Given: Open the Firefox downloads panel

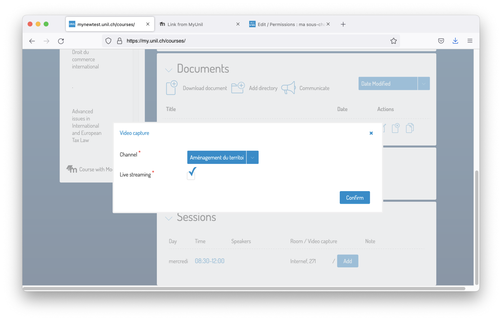Looking at the screenshot, I should coord(455,41).
